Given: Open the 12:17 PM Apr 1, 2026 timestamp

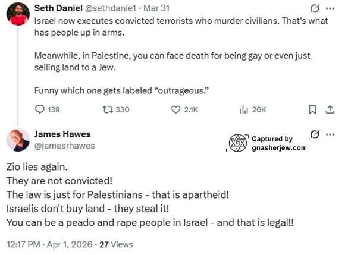Looking at the screenshot, I should [x=49, y=244].
